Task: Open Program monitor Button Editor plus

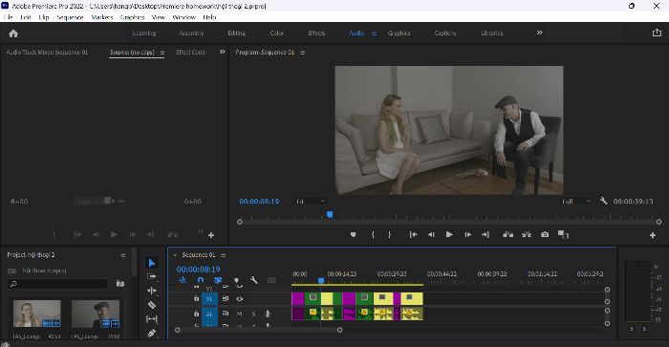Action: [653, 235]
